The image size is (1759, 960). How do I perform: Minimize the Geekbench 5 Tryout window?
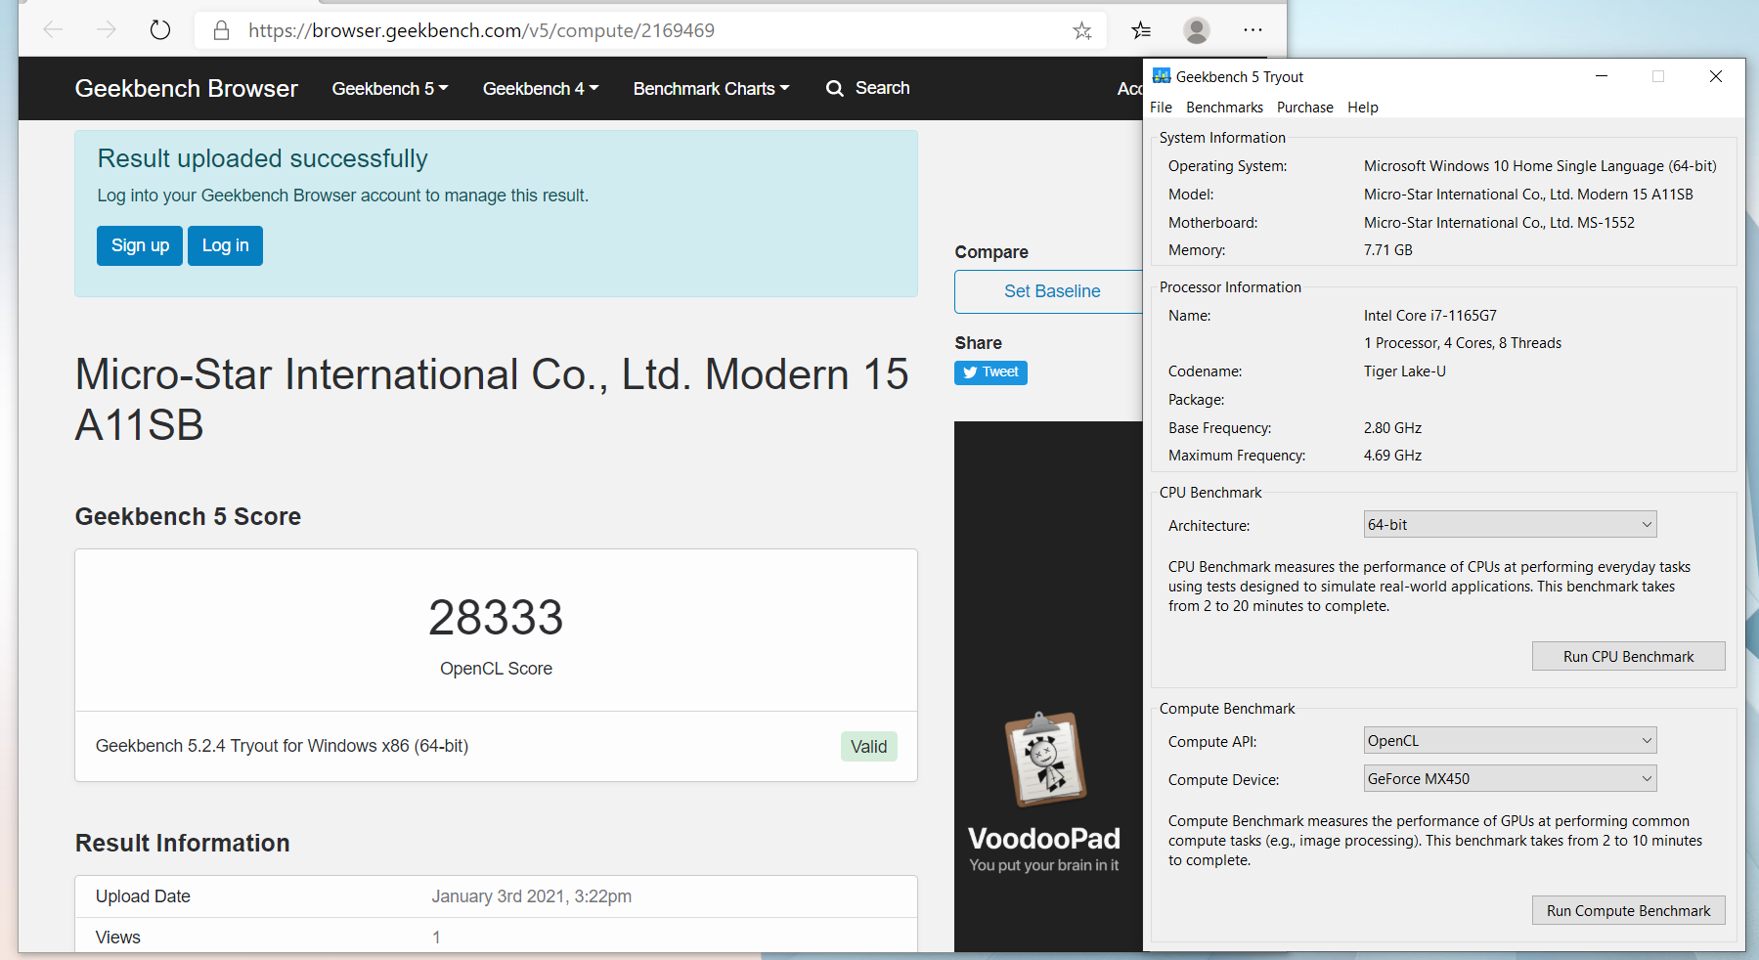pos(1602,76)
